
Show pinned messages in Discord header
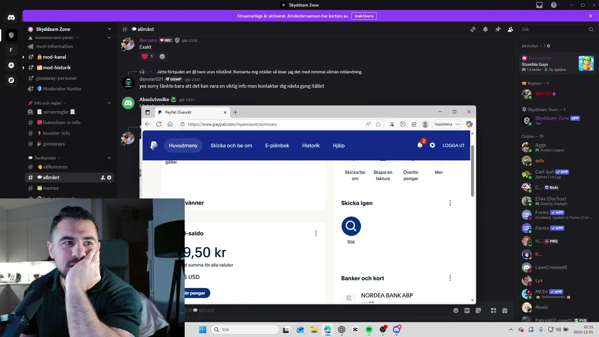tap(498, 29)
